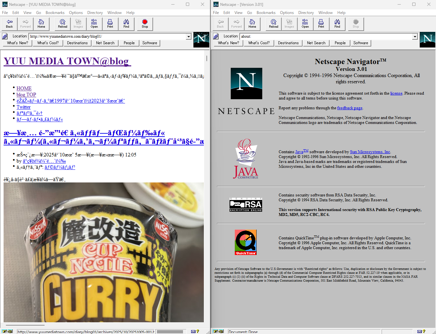Open the Bookmarks menu
Image resolution: width=436 pixels, height=334 pixels.
pyautogui.click(x=55, y=13)
